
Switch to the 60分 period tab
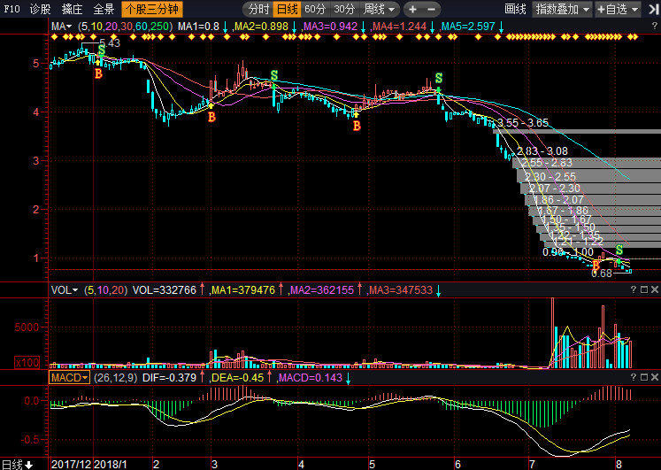pyautogui.click(x=315, y=9)
